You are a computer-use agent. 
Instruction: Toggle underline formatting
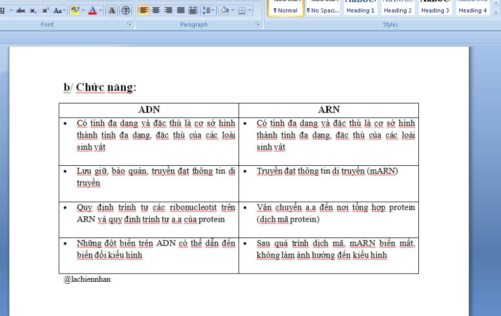[2, 11]
